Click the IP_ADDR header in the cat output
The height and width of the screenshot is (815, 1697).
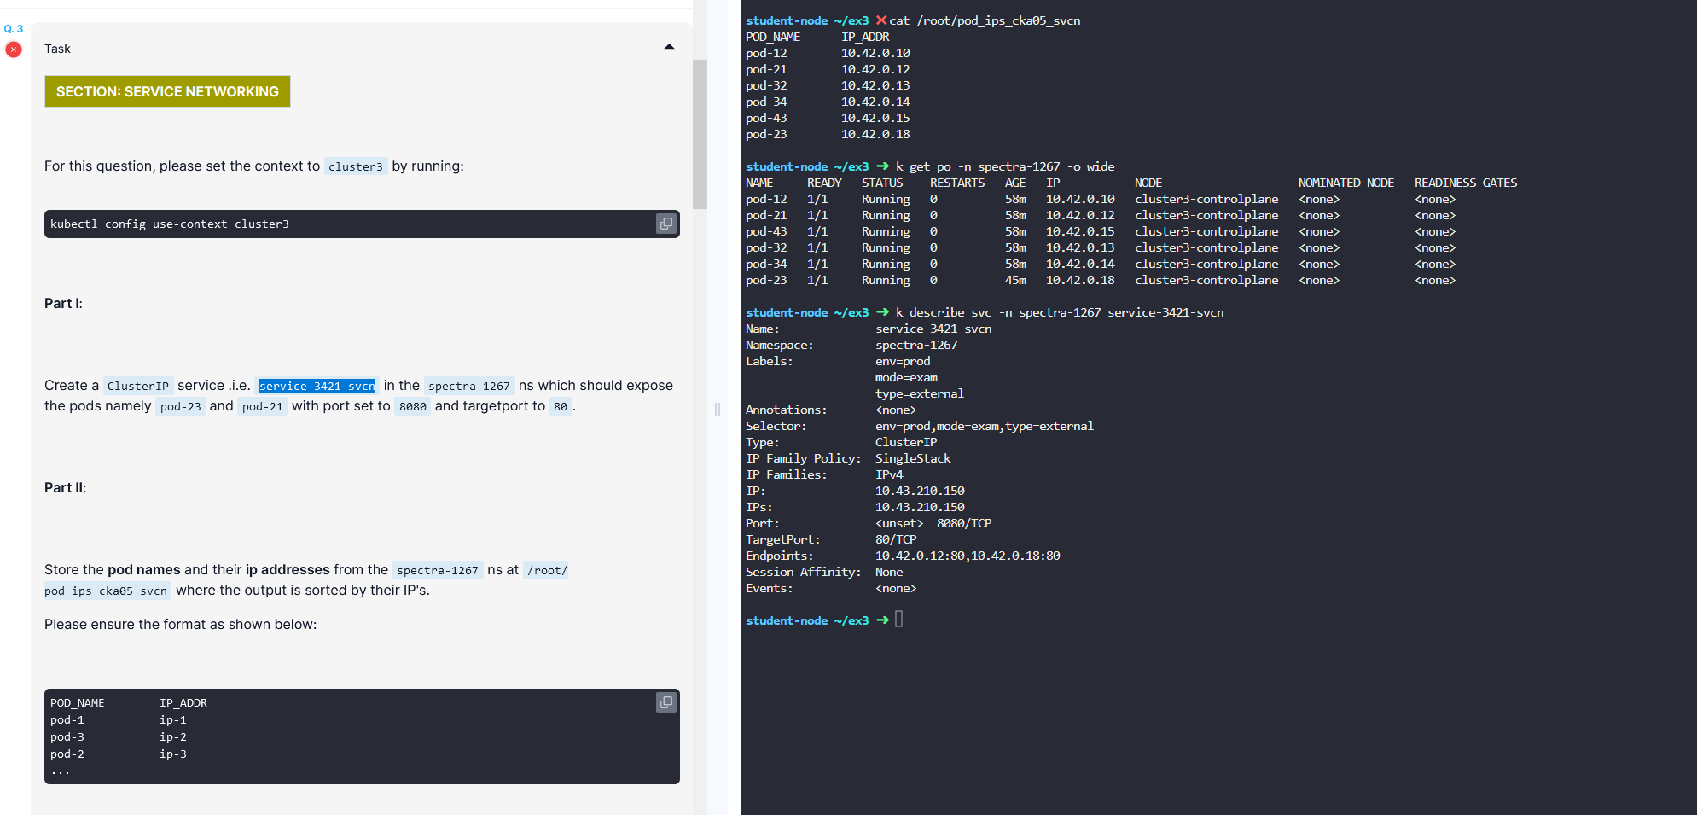[865, 37]
